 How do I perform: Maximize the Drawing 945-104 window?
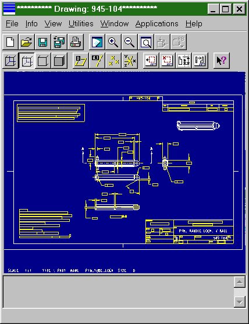coord(226,9)
